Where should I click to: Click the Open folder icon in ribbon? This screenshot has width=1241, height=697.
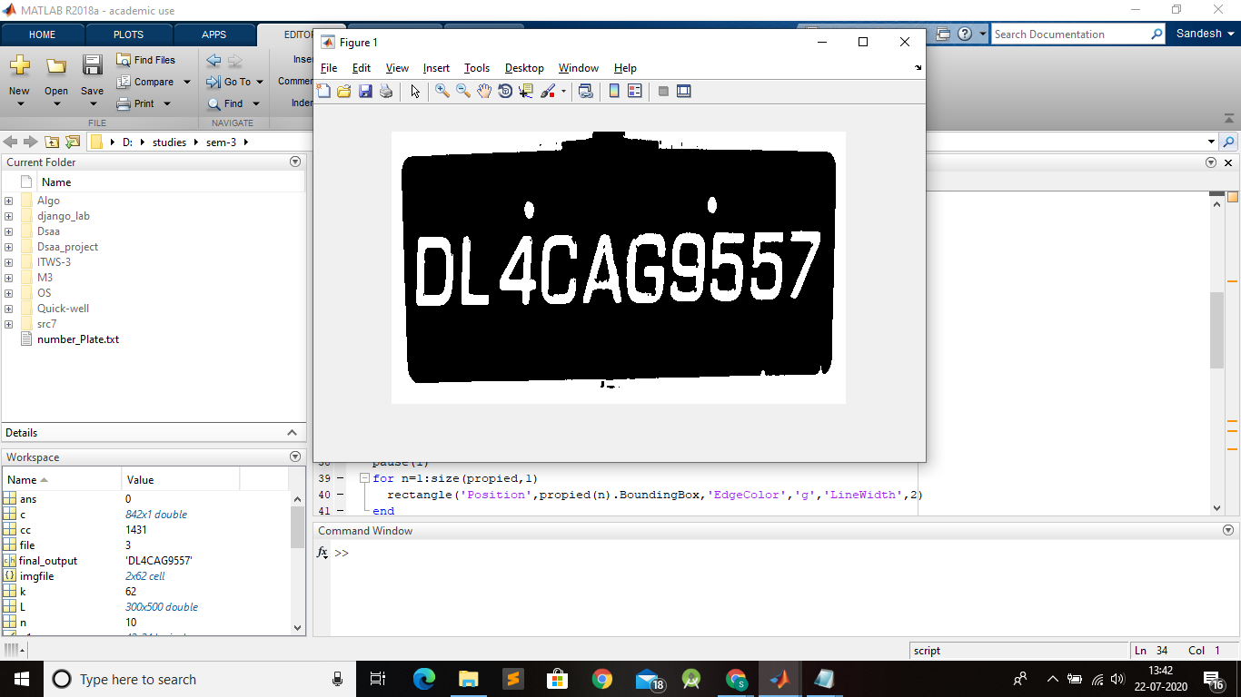(56, 65)
